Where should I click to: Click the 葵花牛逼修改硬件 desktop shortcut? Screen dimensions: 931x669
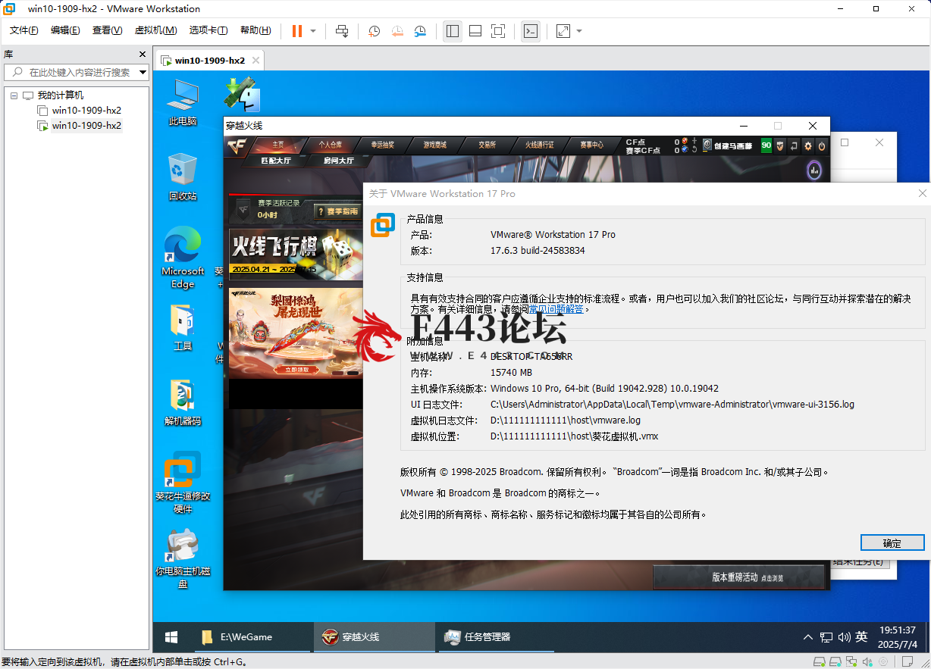(x=183, y=483)
